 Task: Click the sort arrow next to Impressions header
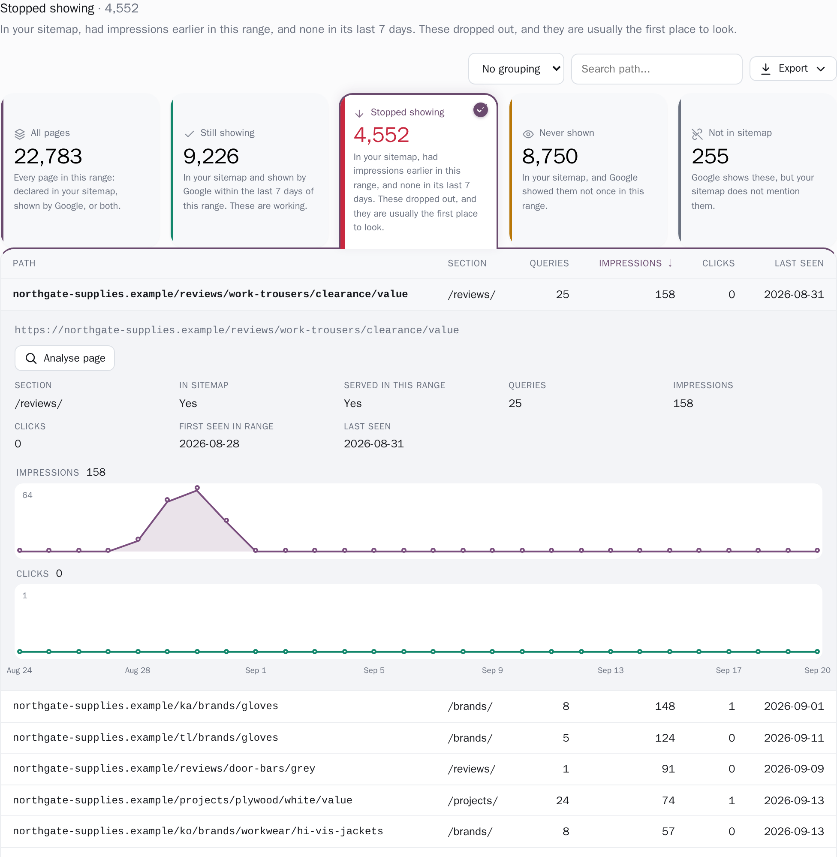(670, 263)
